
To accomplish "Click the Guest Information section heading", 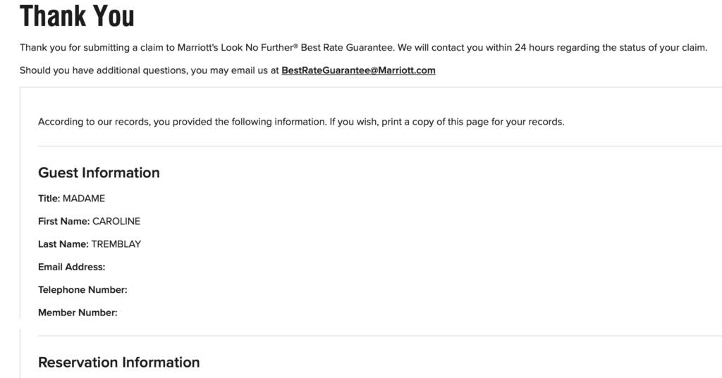I will (x=99, y=172).
